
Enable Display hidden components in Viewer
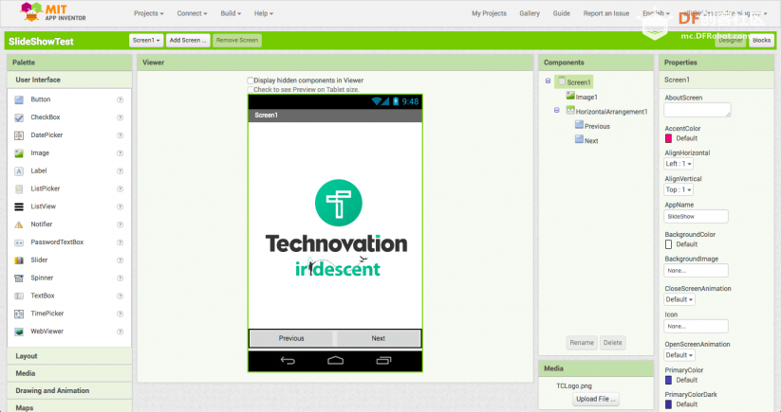251,80
